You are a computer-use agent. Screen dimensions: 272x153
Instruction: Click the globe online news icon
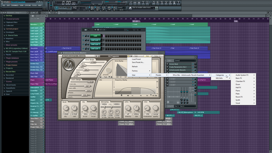[130, 8]
